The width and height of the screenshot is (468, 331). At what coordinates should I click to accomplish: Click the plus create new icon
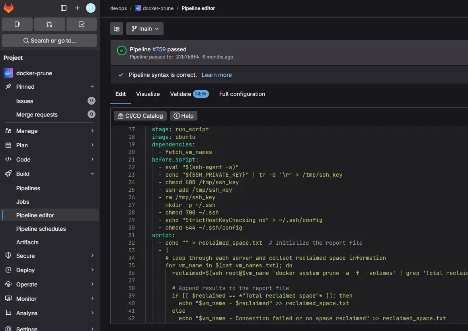point(77,8)
